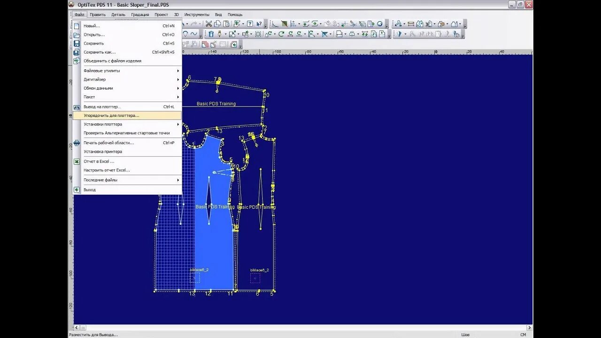601x338 pixels.
Task: Choose Упорядочить для плоттера... entry
Action: click(127, 115)
